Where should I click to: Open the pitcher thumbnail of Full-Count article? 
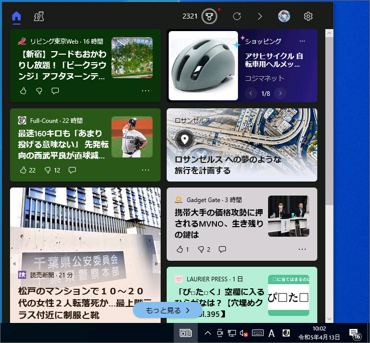point(132,137)
